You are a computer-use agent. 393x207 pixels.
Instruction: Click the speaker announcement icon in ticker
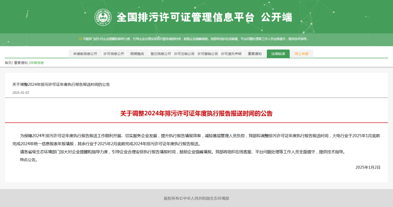click(80, 39)
